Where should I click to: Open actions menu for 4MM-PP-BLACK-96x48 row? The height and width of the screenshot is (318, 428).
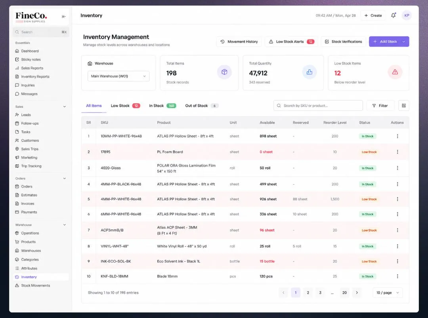click(397, 184)
